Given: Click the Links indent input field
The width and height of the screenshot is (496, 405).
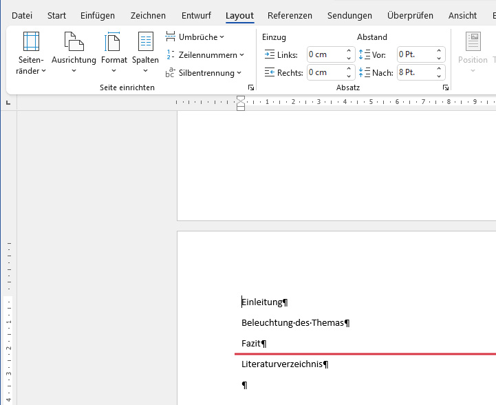Looking at the screenshot, I should pos(325,55).
